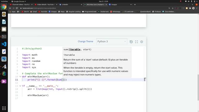The height and width of the screenshot is (112, 199).
Task: Open the WhatsApp bookmark
Action: coord(115,12)
